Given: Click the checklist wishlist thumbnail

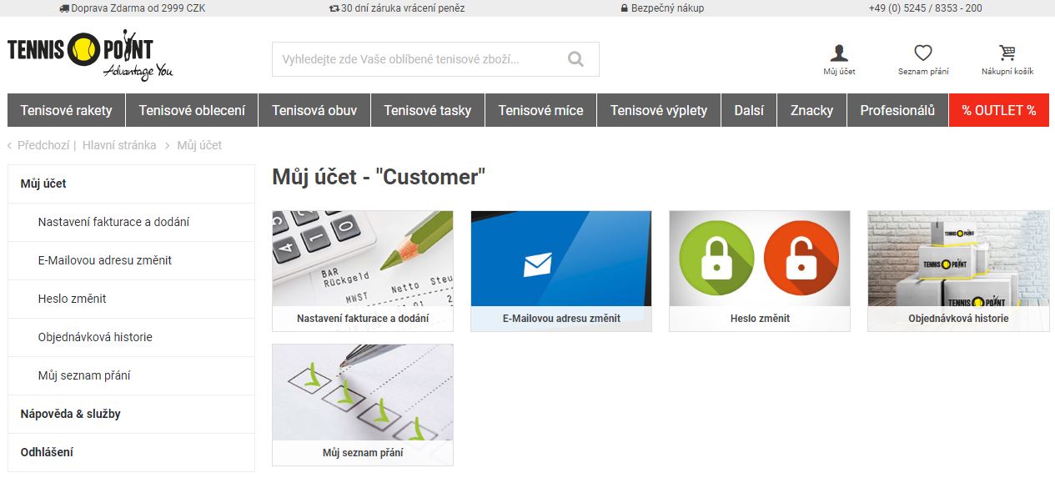Looking at the screenshot, I should point(363,392).
